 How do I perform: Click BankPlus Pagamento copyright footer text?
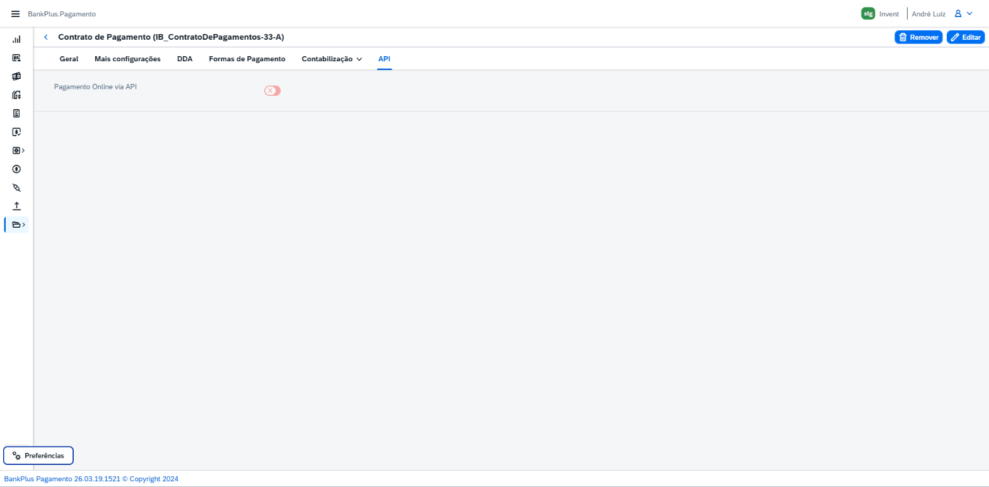point(91,479)
